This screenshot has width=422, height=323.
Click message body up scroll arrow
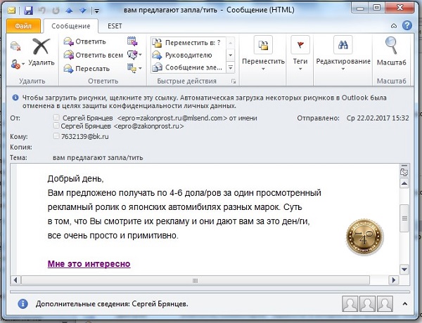404,184
